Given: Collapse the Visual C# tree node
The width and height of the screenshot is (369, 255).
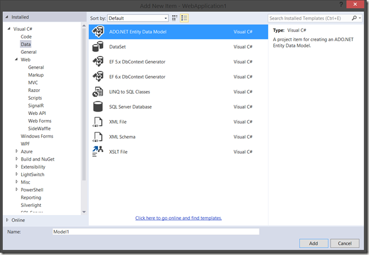Looking at the screenshot, I should click(x=9, y=29).
